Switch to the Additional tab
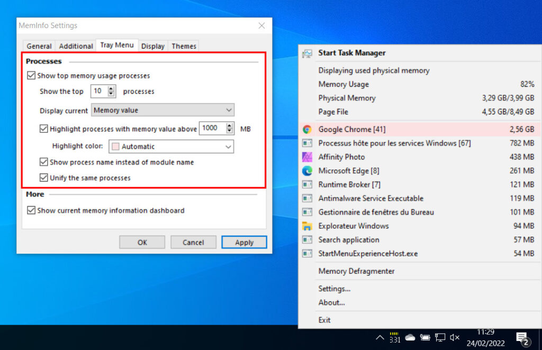The width and height of the screenshot is (542, 350). (x=76, y=46)
